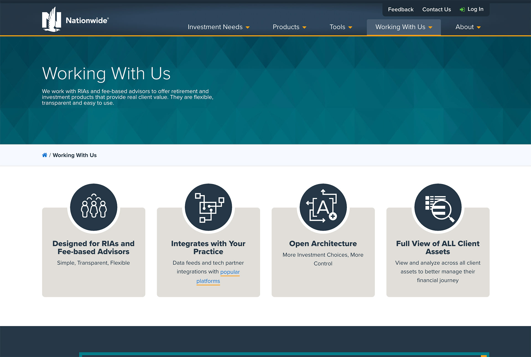Click the Nationwide eagle logo icon

click(x=51, y=19)
